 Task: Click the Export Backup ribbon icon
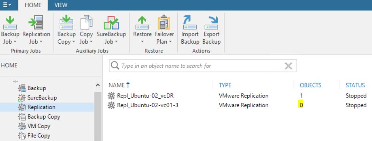(x=211, y=23)
